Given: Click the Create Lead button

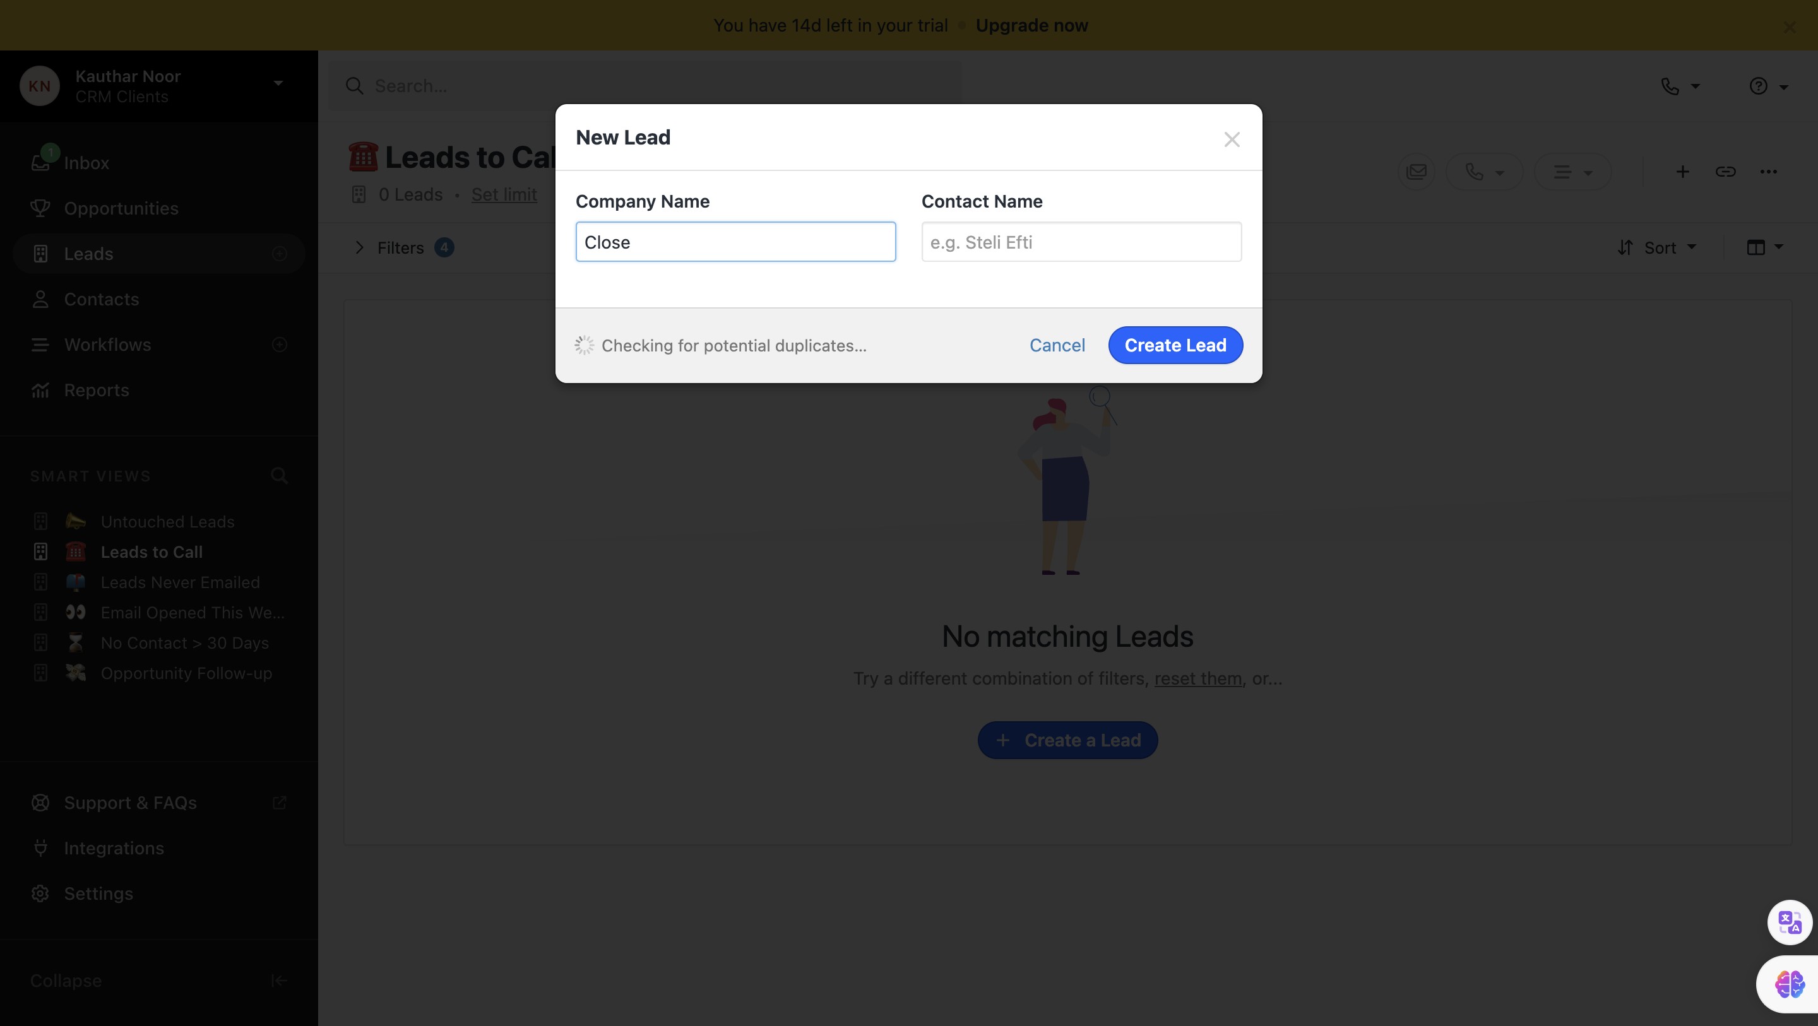Looking at the screenshot, I should tap(1175, 345).
